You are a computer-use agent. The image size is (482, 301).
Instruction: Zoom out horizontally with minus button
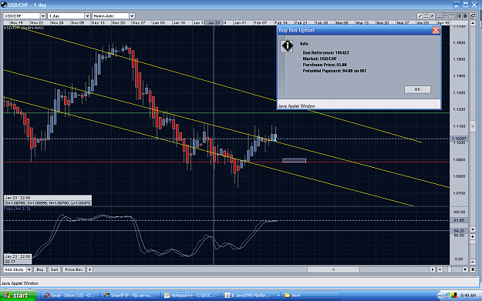[x=440, y=269]
